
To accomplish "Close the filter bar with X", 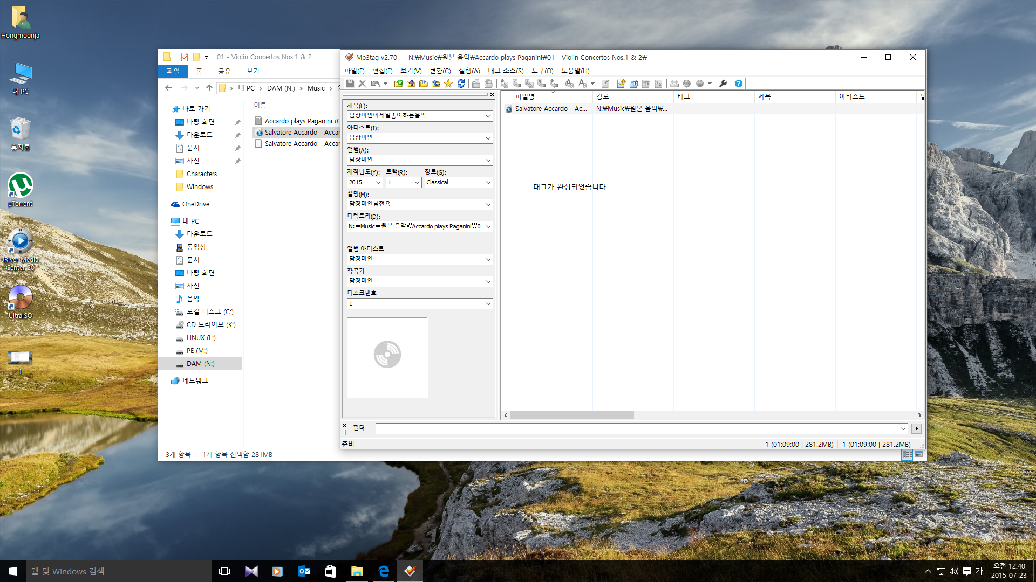I will click(x=344, y=425).
